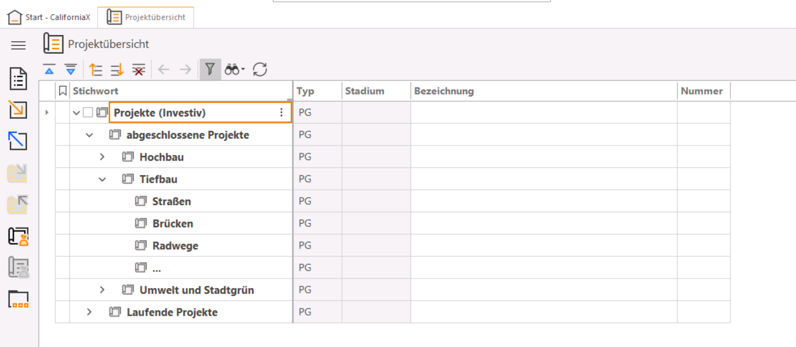This screenshot has height=347, width=796.
Task: Refresh the project overview
Action: point(260,70)
